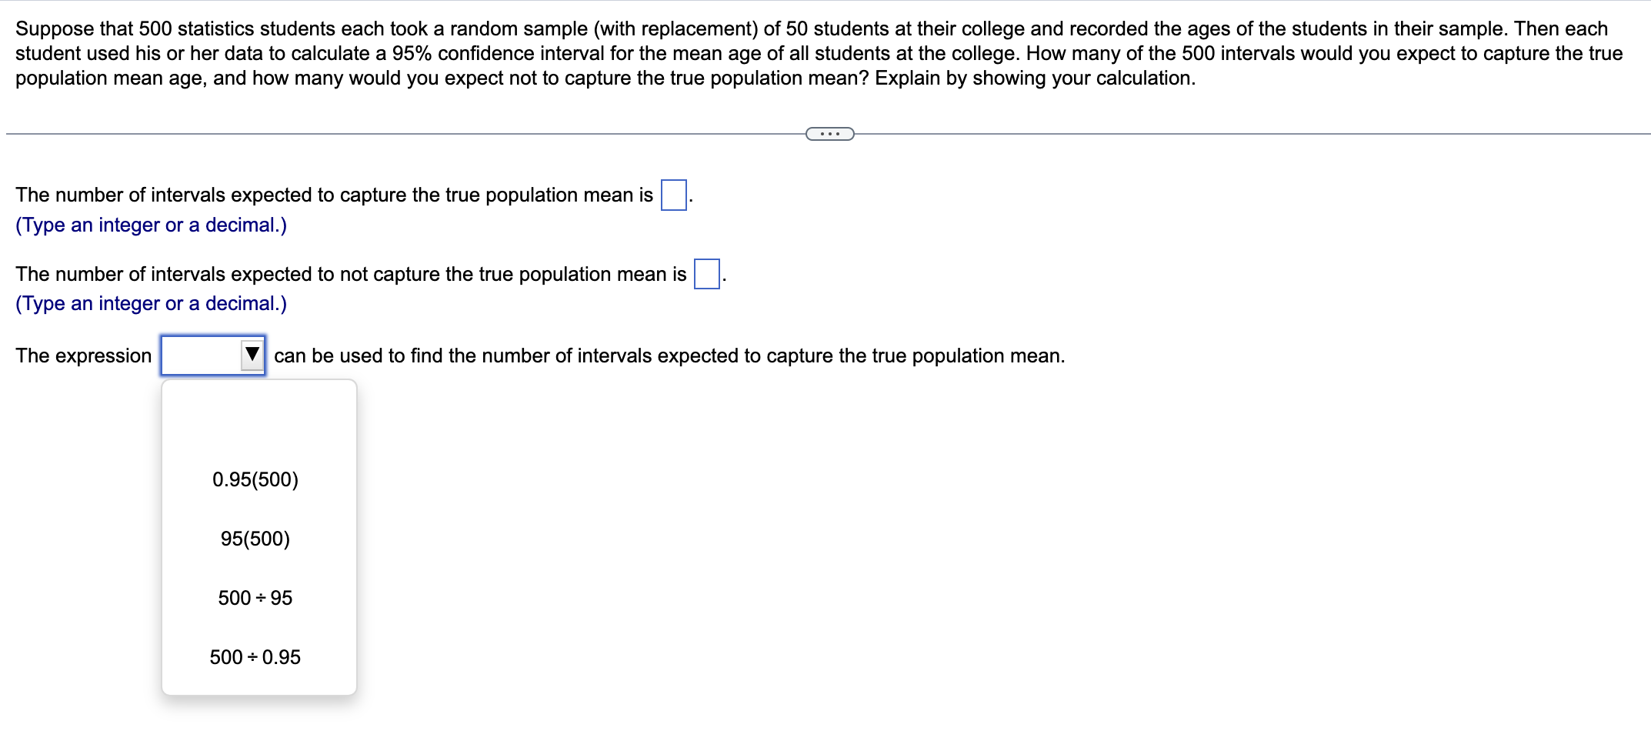The image size is (1651, 731).
Task: Select the 95(500) dropdown option
Action: pyautogui.click(x=255, y=539)
